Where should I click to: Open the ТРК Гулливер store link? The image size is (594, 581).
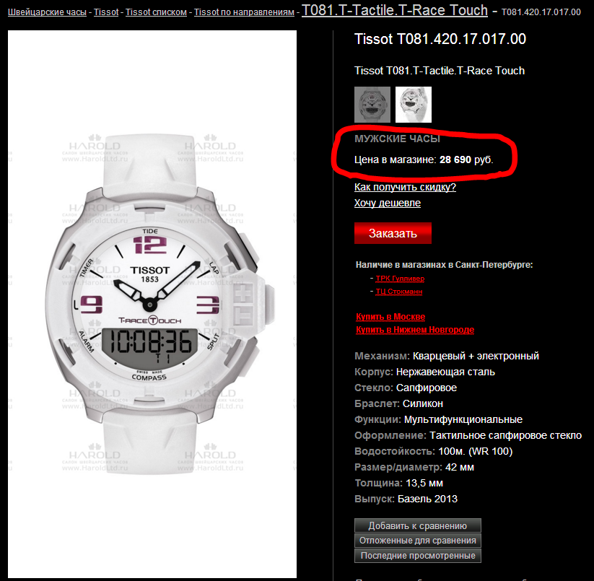click(400, 279)
